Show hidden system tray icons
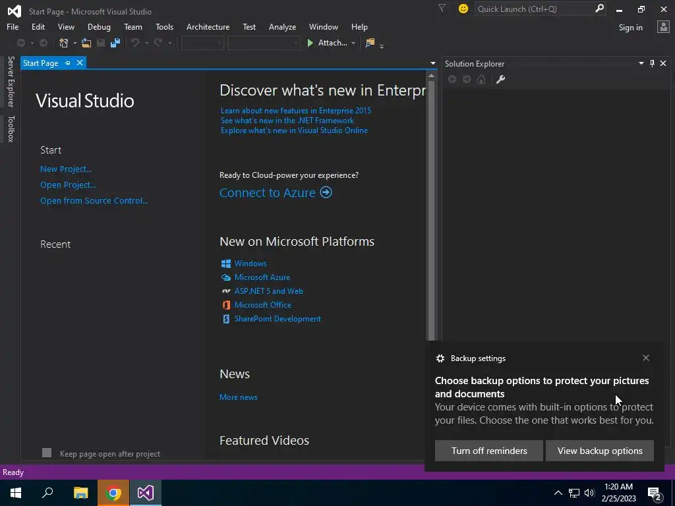 point(558,493)
